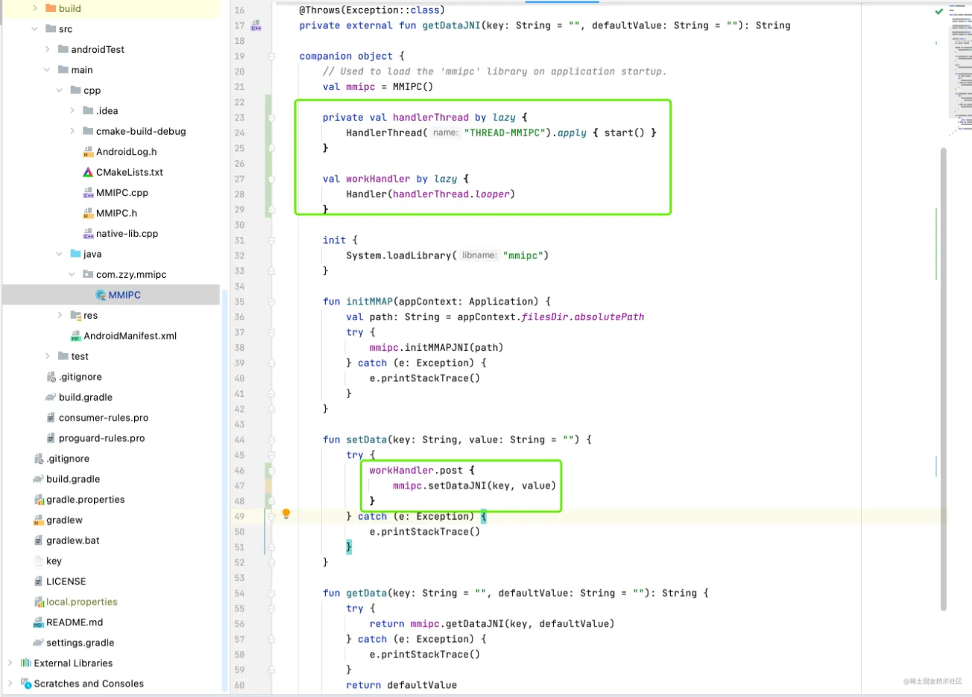Click the settings.gradle file icon
The width and height of the screenshot is (972, 697).
(39, 643)
